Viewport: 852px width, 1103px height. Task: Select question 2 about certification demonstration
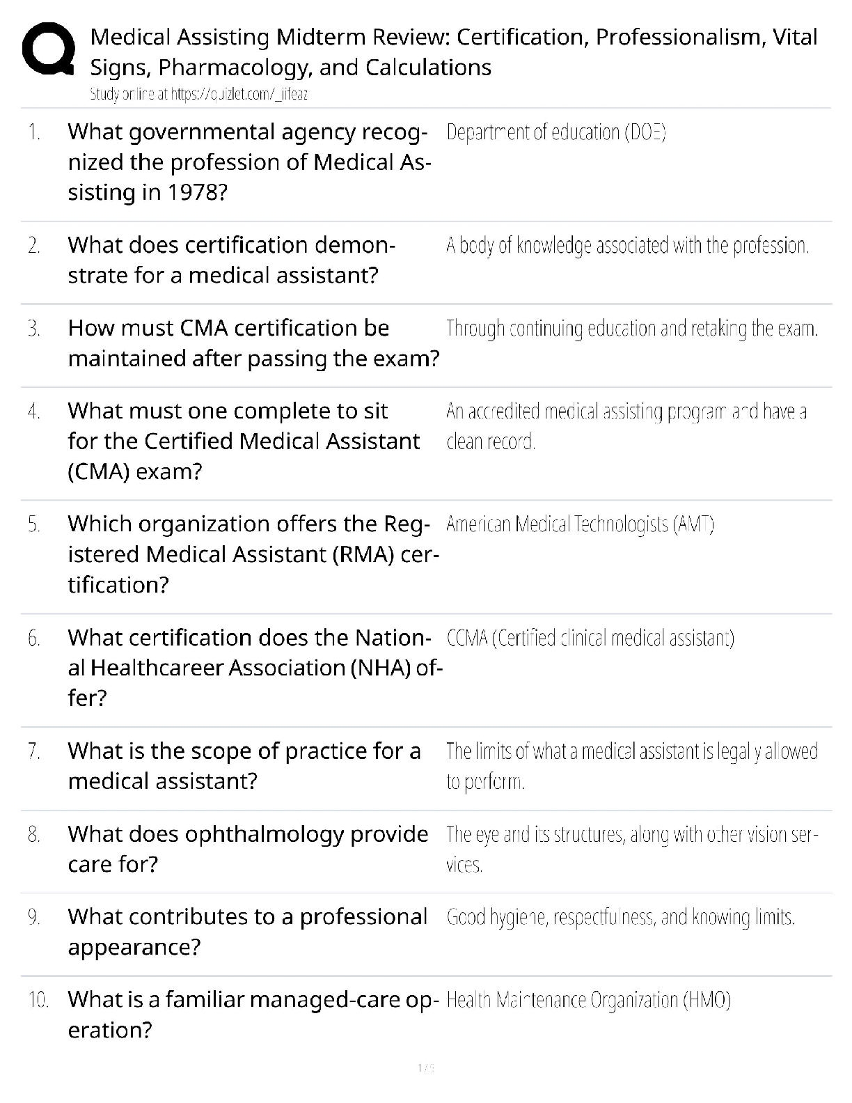tap(231, 260)
